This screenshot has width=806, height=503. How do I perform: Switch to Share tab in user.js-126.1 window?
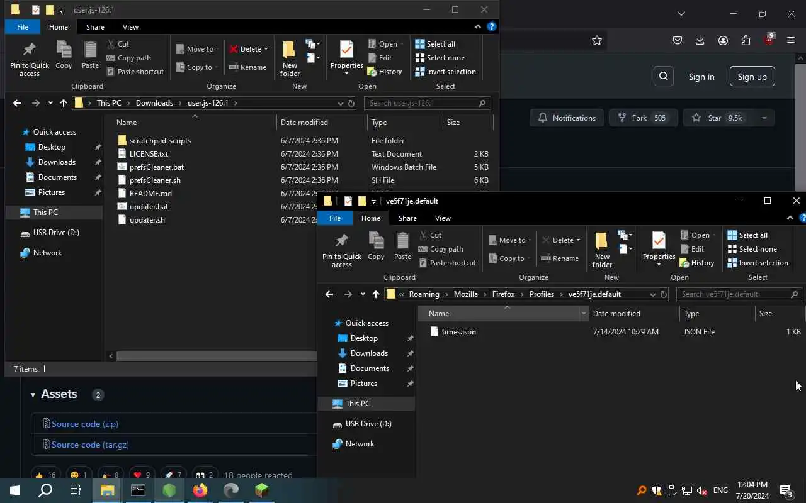[x=95, y=27]
